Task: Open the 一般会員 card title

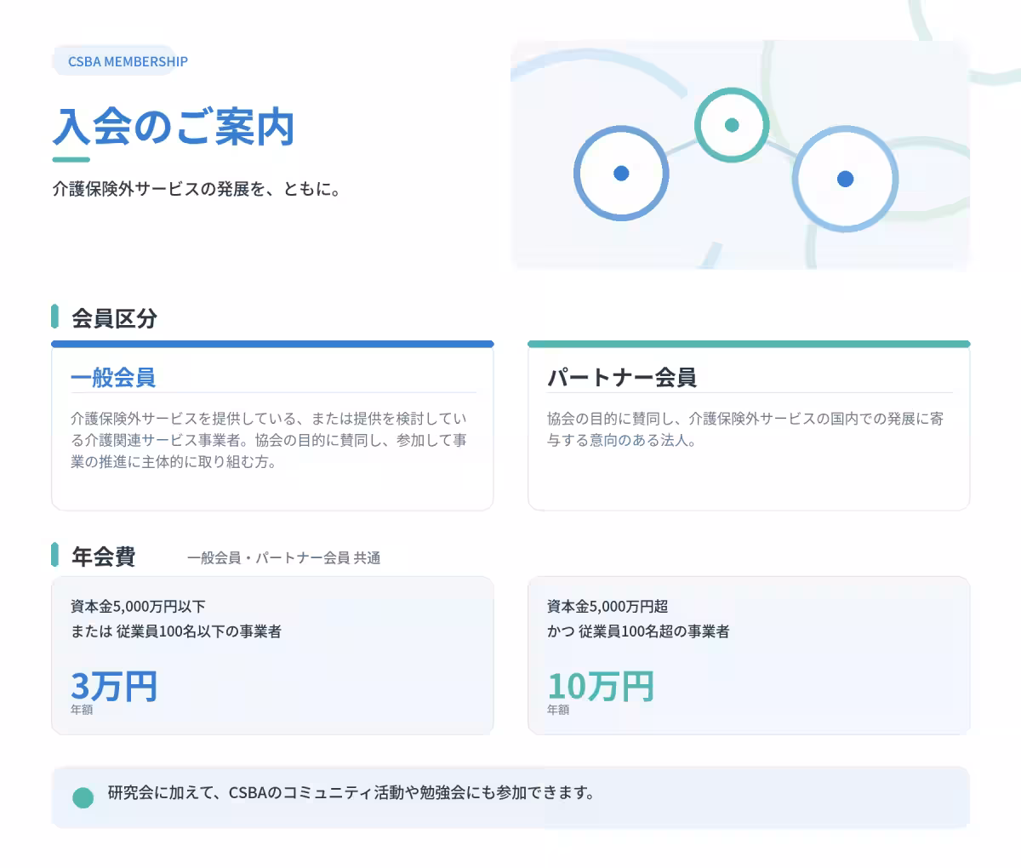Action: (113, 377)
